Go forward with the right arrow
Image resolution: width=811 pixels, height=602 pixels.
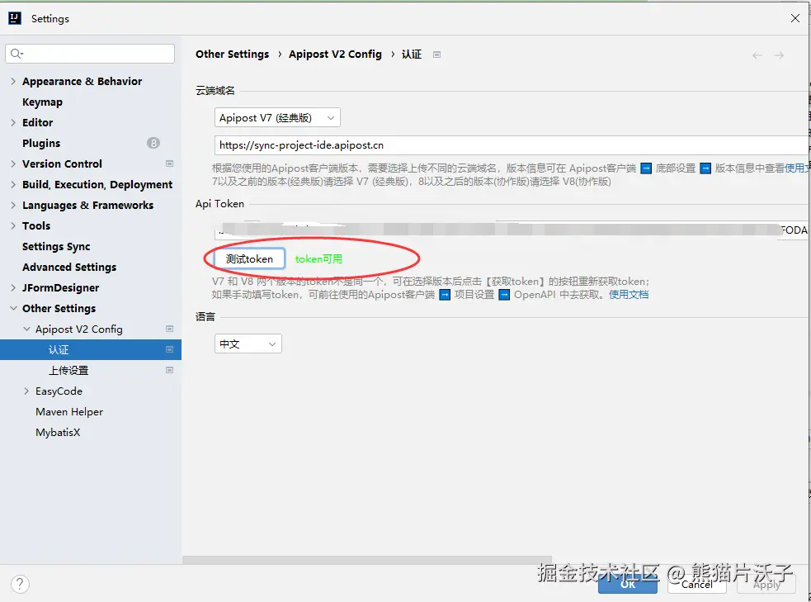(779, 55)
